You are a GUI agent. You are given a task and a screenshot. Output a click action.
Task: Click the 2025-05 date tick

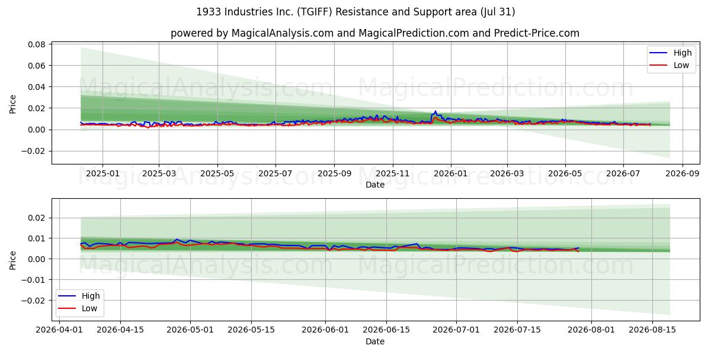(x=217, y=173)
